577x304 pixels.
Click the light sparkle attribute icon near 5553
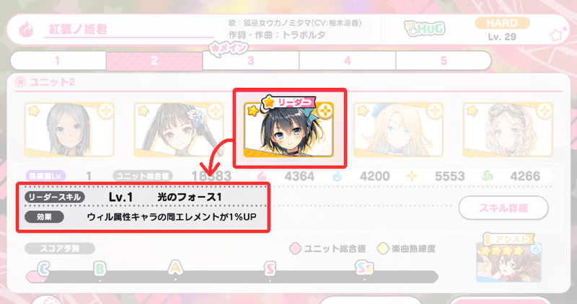(412, 176)
